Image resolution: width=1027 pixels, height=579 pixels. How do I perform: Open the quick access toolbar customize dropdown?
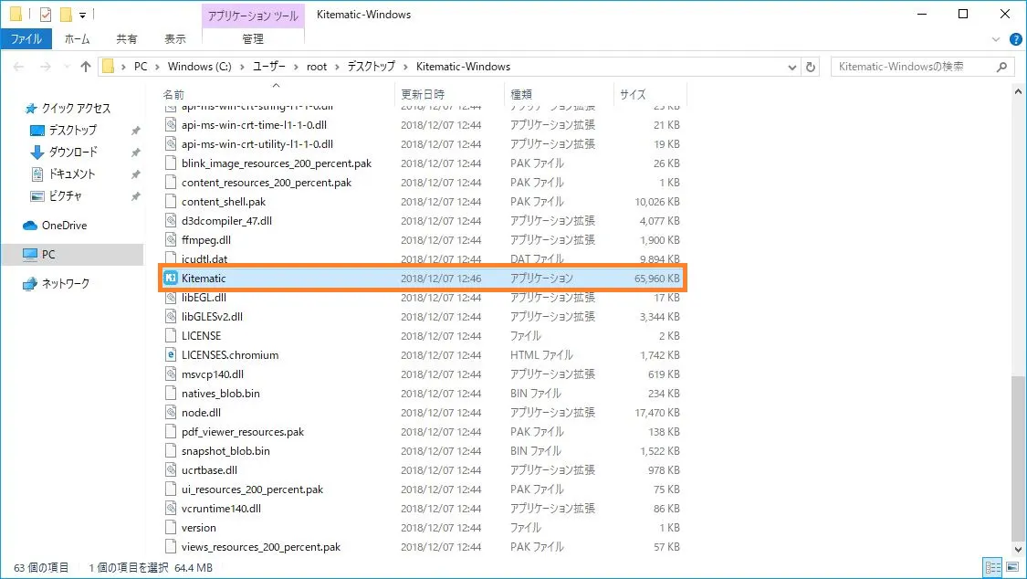82,15
